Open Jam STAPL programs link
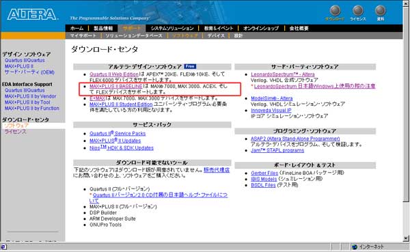410x252 pixels. point(277,150)
